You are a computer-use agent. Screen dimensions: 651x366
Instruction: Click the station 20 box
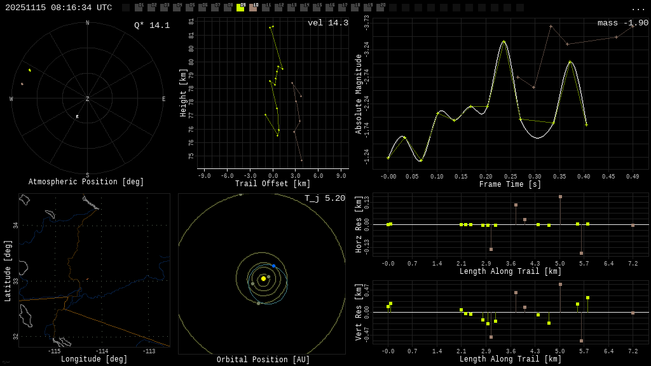(380, 8)
